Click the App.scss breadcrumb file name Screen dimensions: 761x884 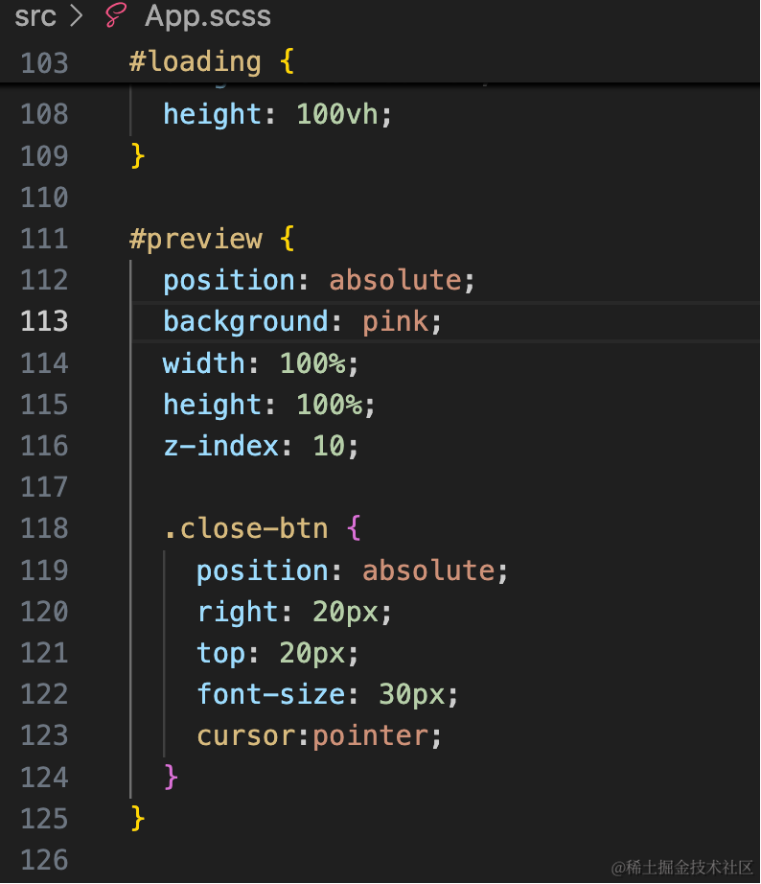coord(208,15)
